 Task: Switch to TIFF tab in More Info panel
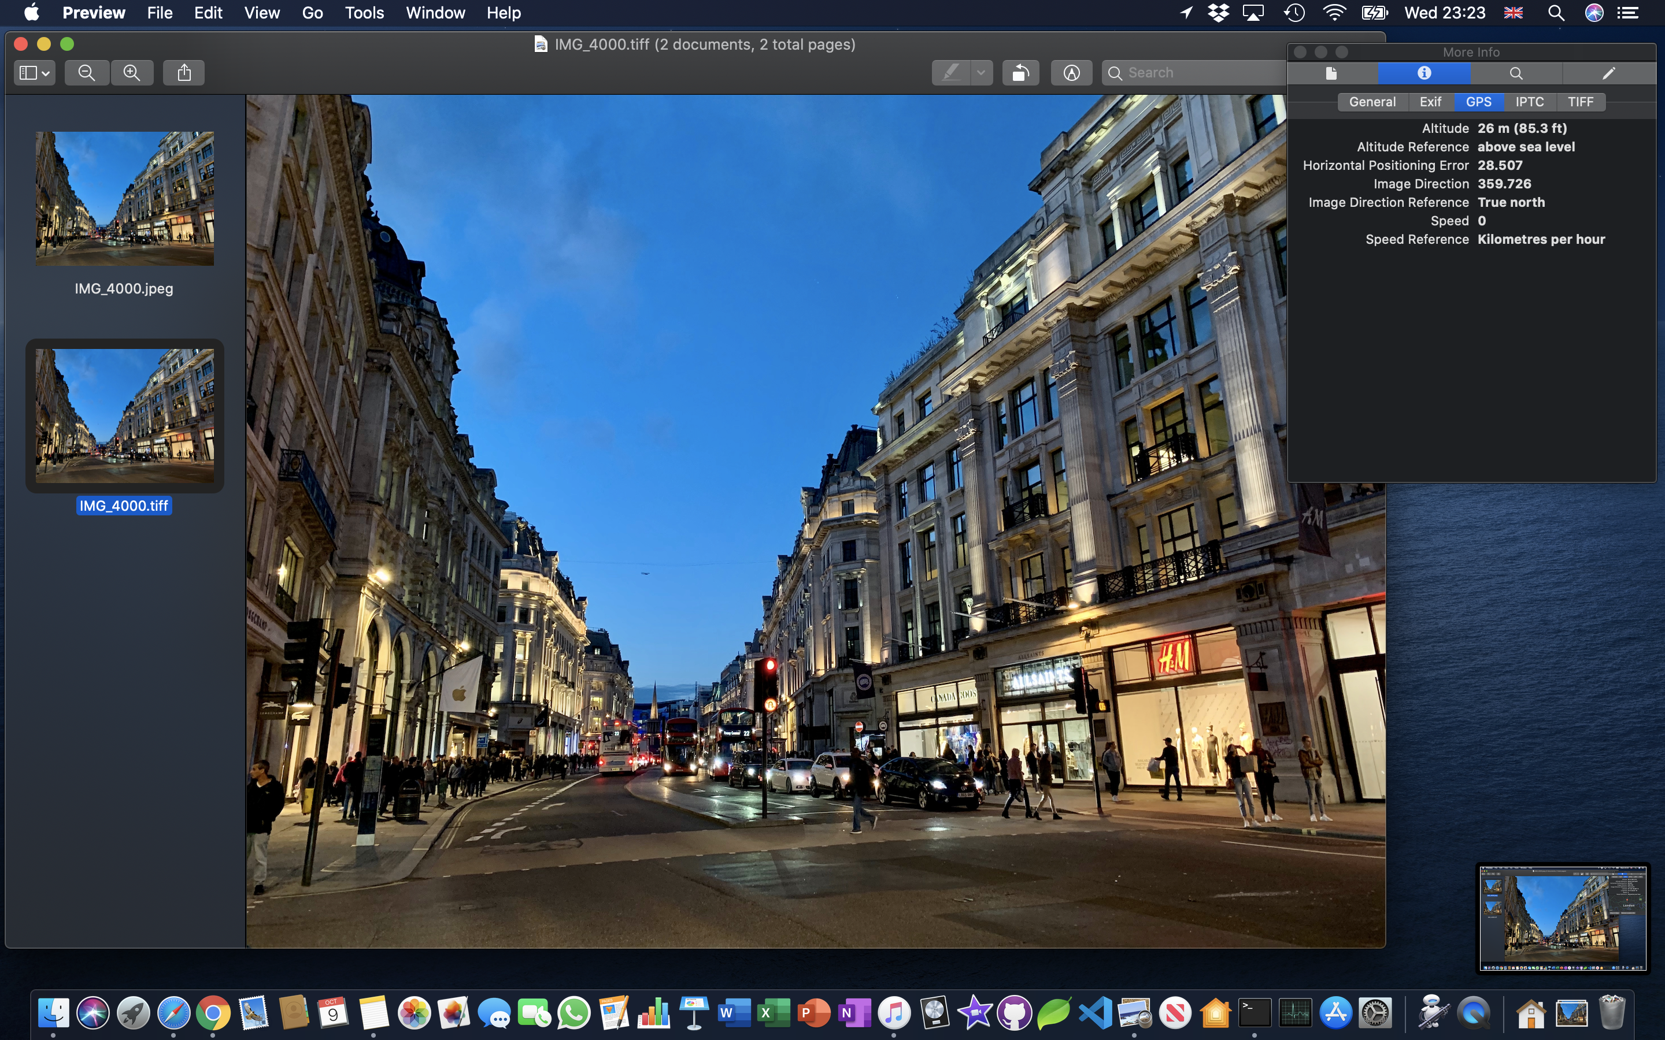[x=1580, y=102]
